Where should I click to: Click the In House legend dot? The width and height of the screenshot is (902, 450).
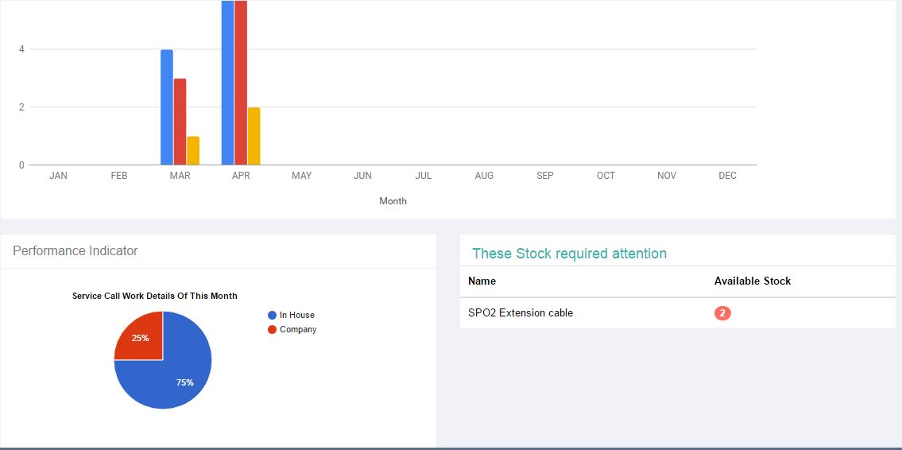click(x=272, y=316)
